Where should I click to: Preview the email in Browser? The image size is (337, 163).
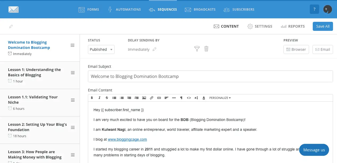tap(296, 49)
